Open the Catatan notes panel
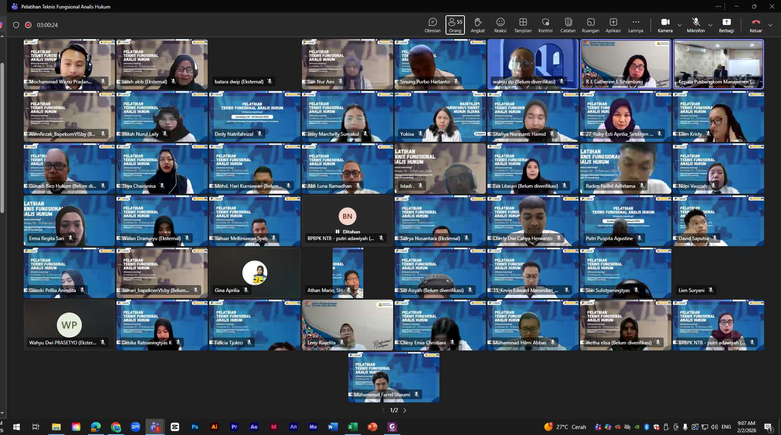The width and height of the screenshot is (781, 435). pyautogui.click(x=568, y=25)
